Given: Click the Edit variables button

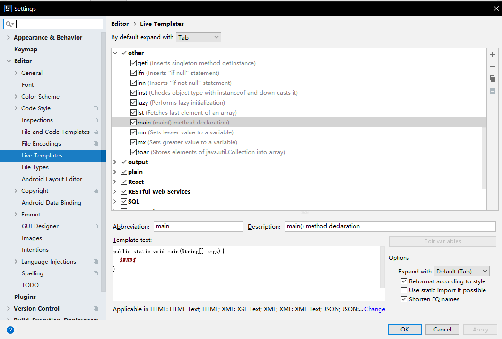Looking at the screenshot, I should (443, 241).
